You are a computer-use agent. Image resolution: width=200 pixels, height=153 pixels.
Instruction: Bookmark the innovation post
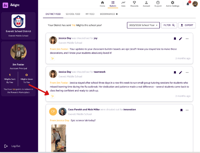pos(182,110)
